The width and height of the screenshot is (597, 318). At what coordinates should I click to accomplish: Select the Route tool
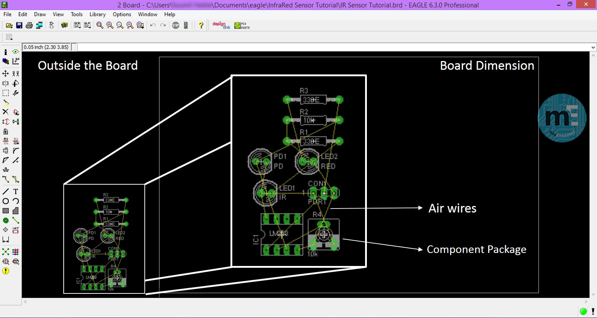(5, 179)
